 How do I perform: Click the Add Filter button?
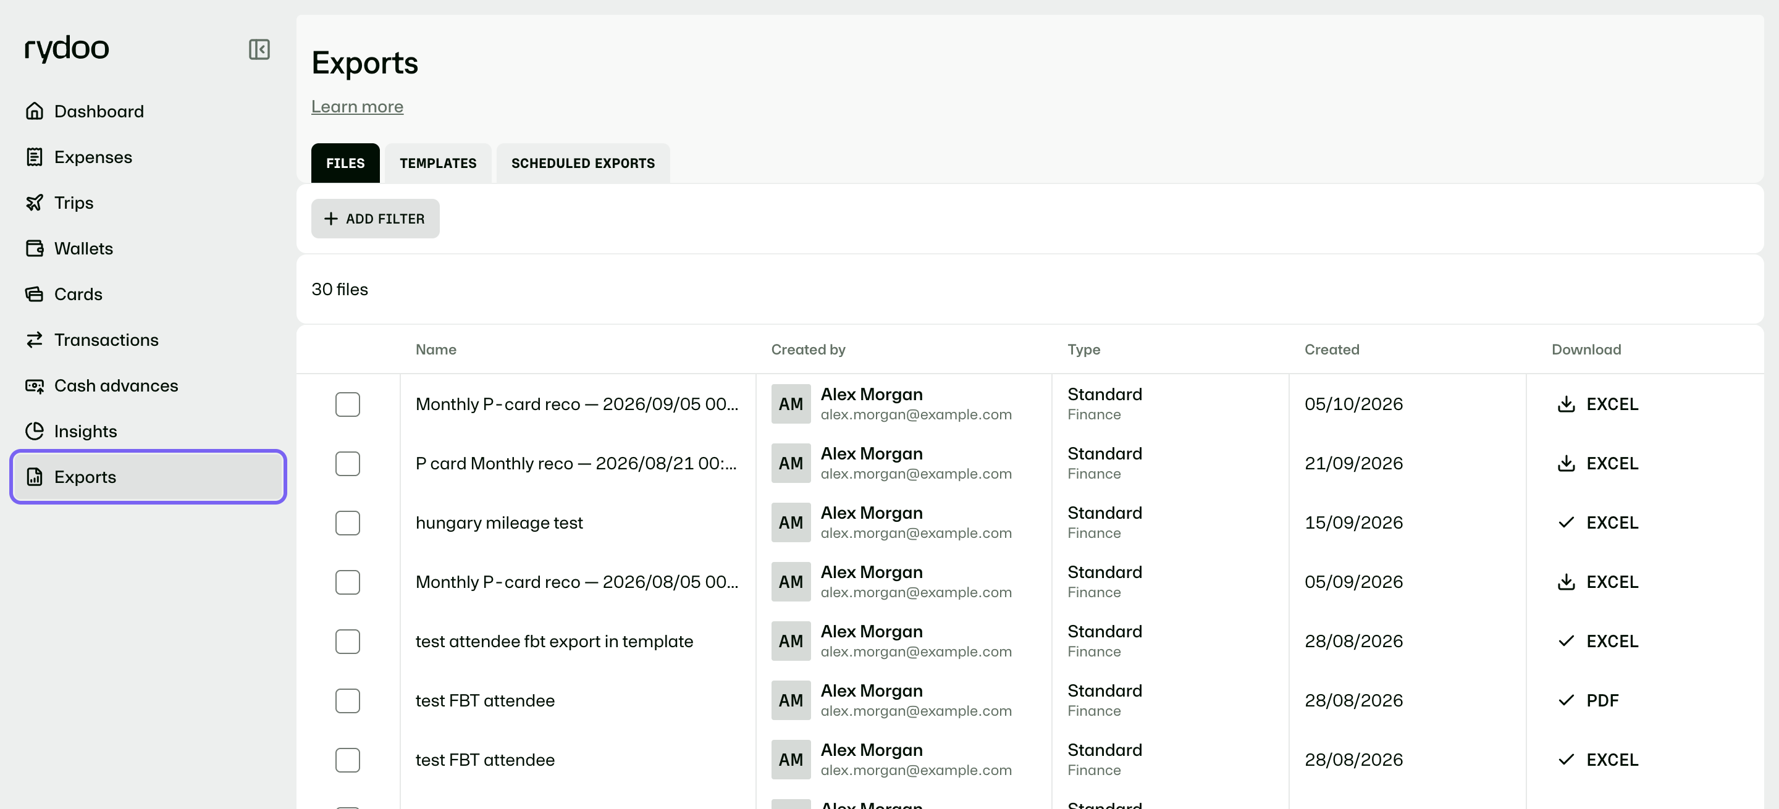(x=375, y=218)
